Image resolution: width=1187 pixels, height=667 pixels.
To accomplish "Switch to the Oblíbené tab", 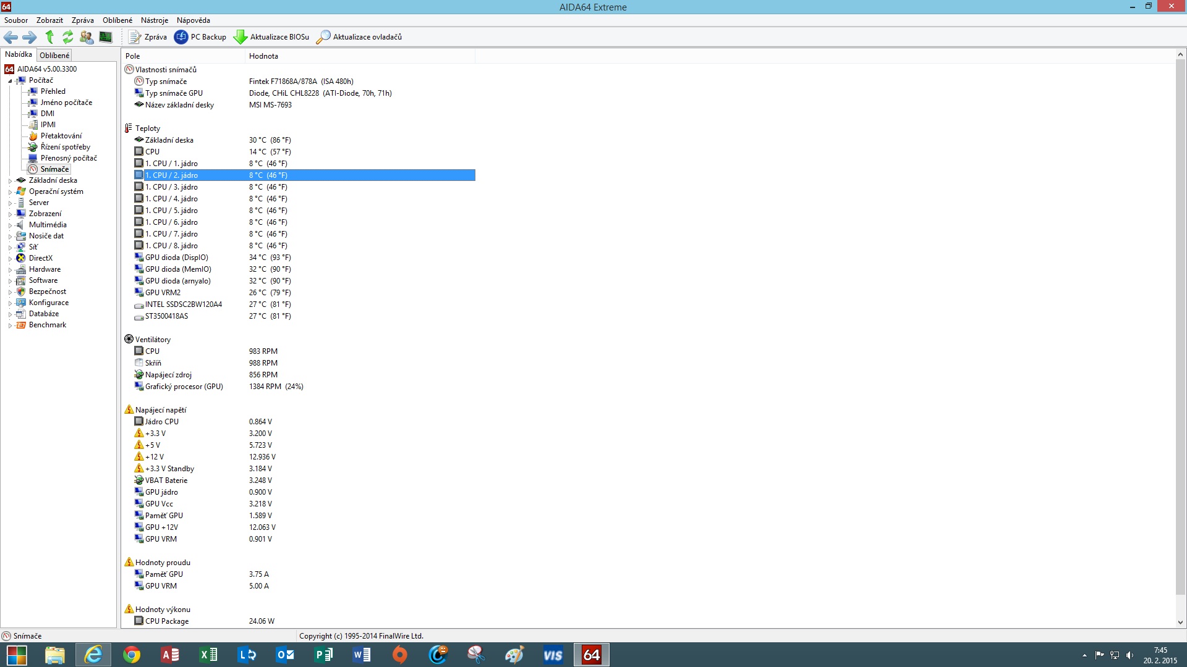I will pyautogui.click(x=54, y=56).
